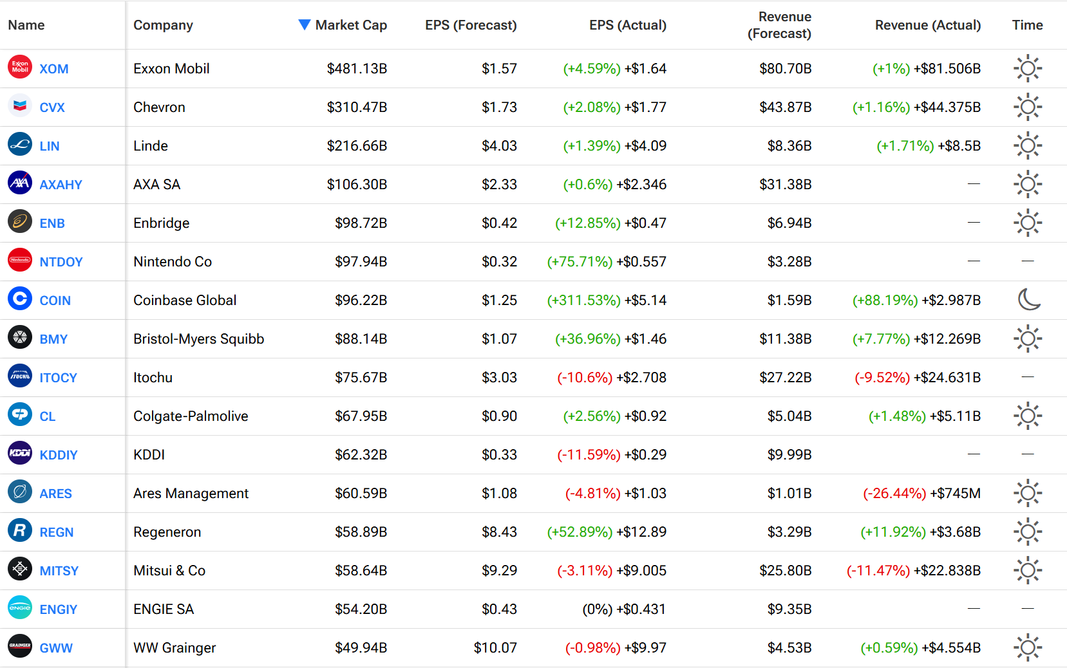
Task: Open the AXAHY ticker link
Action: [61, 185]
